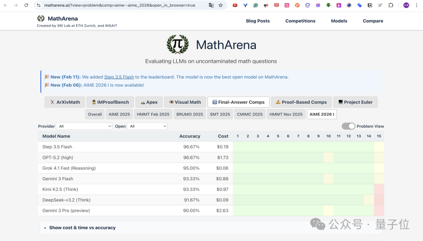Reload the page with the refresh icon
This screenshot has width=423, height=241.
pyautogui.click(x=26, y=5)
